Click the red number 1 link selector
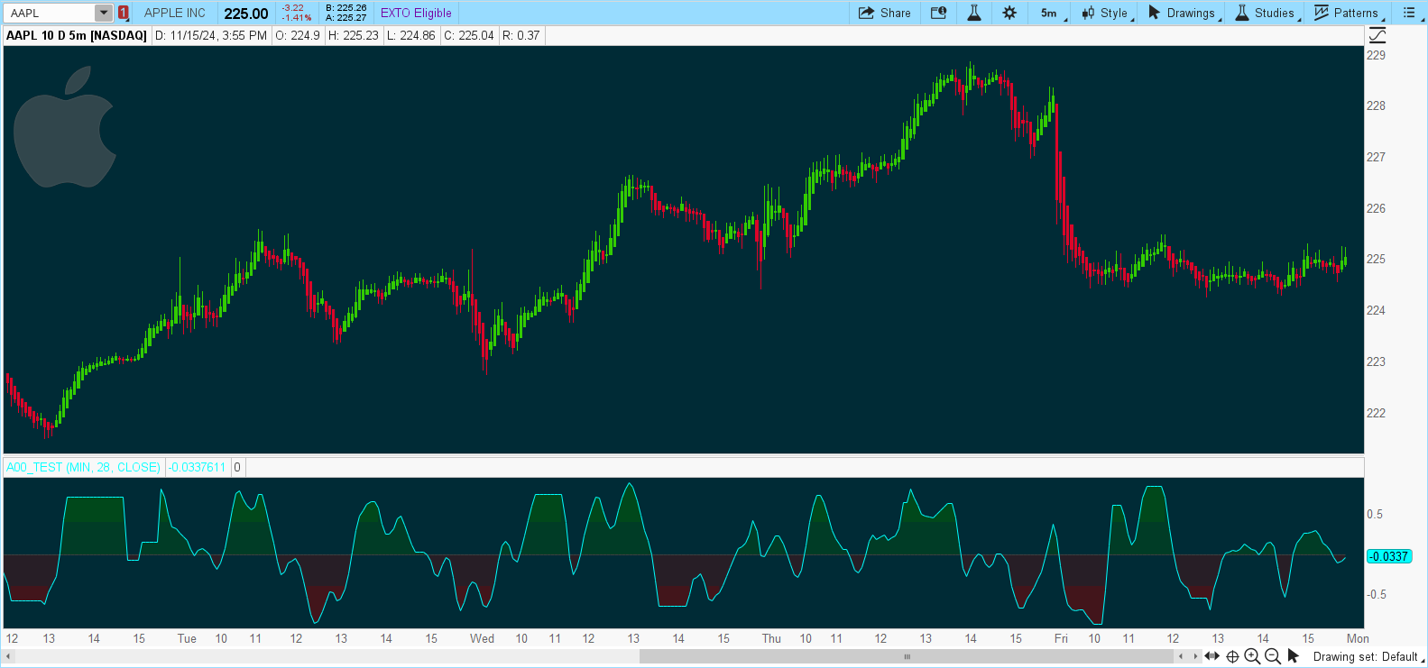This screenshot has height=668, width=1428. (x=124, y=13)
